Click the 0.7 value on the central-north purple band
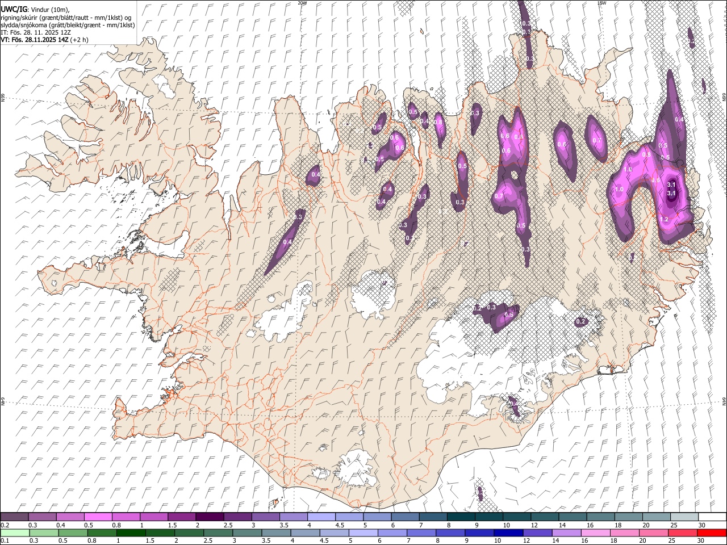727x545 pixels. (x=498, y=196)
